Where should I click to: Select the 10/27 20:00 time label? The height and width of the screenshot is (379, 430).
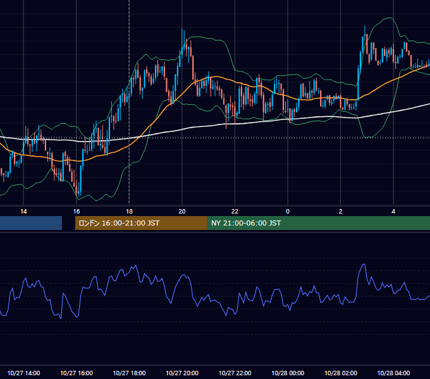tap(182, 373)
